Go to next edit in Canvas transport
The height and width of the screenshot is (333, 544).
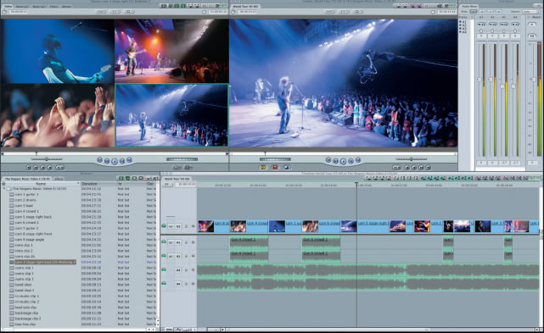358,160
